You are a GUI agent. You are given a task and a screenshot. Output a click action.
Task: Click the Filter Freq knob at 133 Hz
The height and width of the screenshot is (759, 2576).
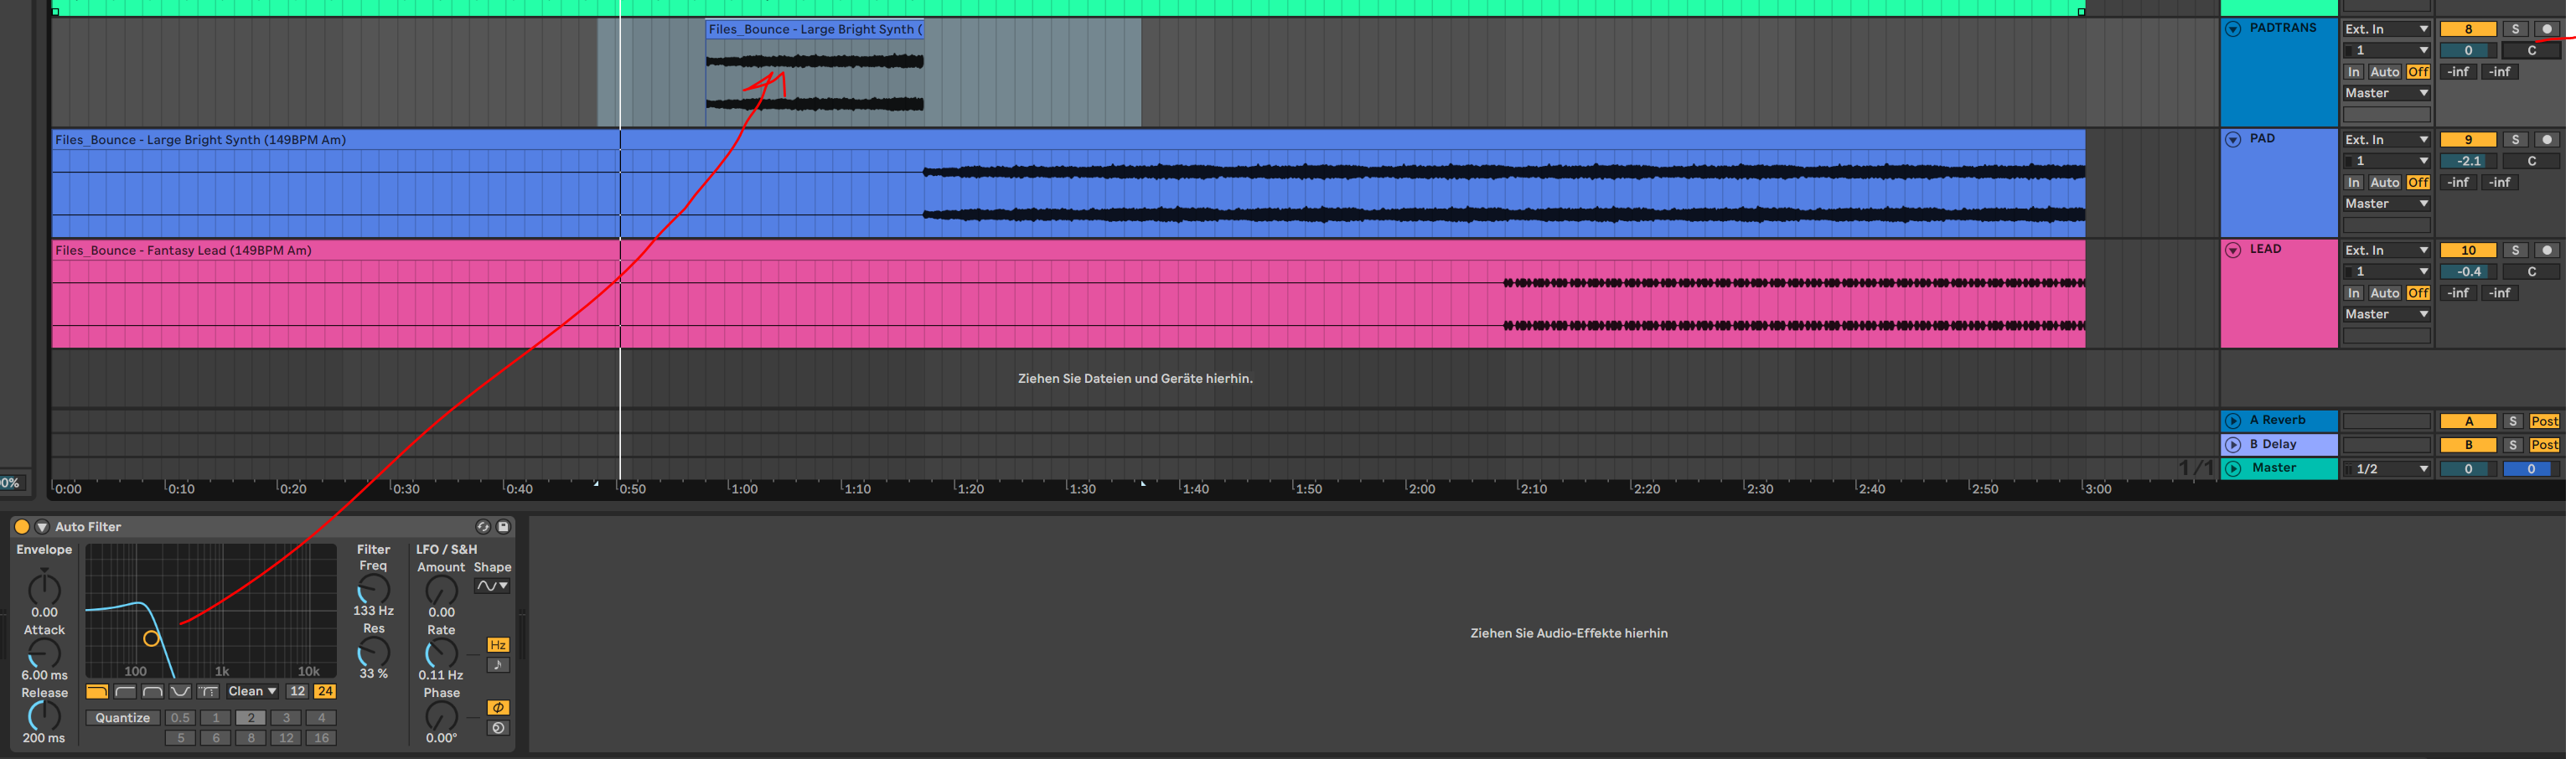[373, 589]
